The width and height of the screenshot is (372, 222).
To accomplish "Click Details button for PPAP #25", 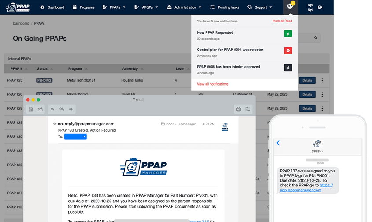I will pyautogui.click(x=307, y=80).
